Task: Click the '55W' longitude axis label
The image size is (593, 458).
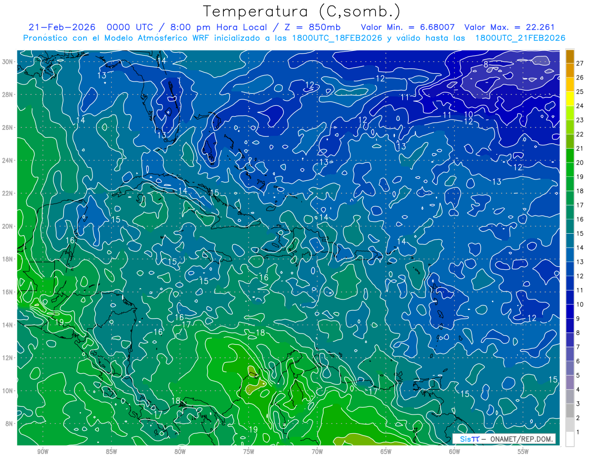Action: [523, 452]
